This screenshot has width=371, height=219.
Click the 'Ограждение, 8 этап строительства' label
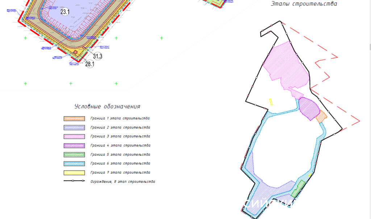click(x=123, y=182)
